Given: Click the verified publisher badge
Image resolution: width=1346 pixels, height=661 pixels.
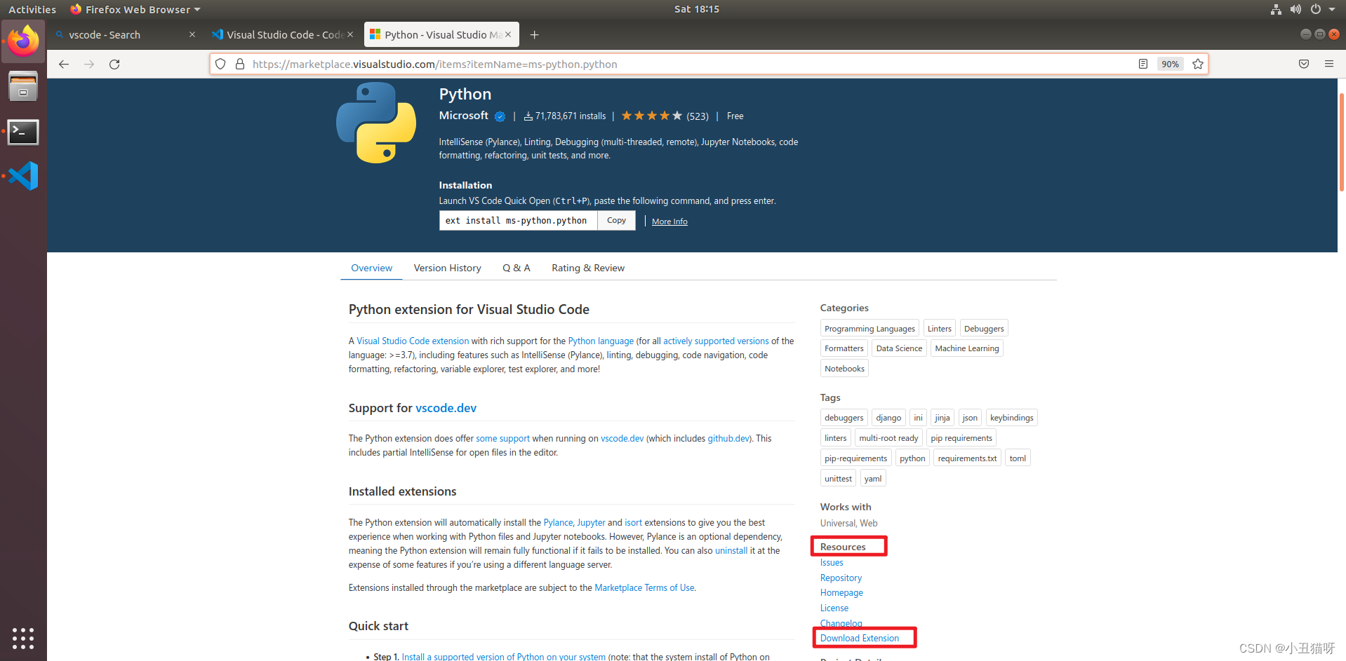Looking at the screenshot, I should (x=500, y=116).
